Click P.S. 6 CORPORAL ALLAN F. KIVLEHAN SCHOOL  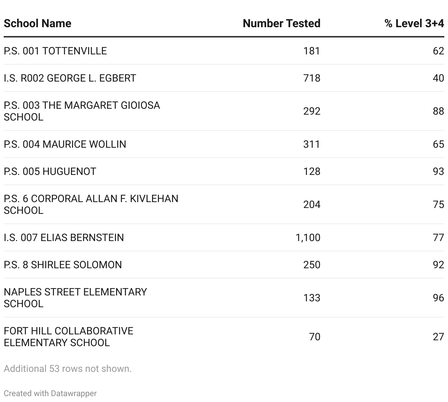91,204
